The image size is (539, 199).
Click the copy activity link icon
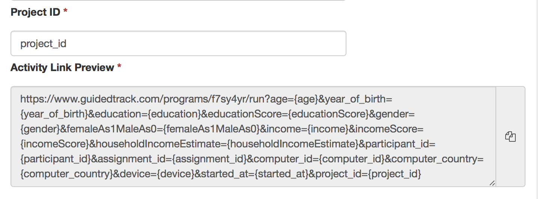pos(510,137)
